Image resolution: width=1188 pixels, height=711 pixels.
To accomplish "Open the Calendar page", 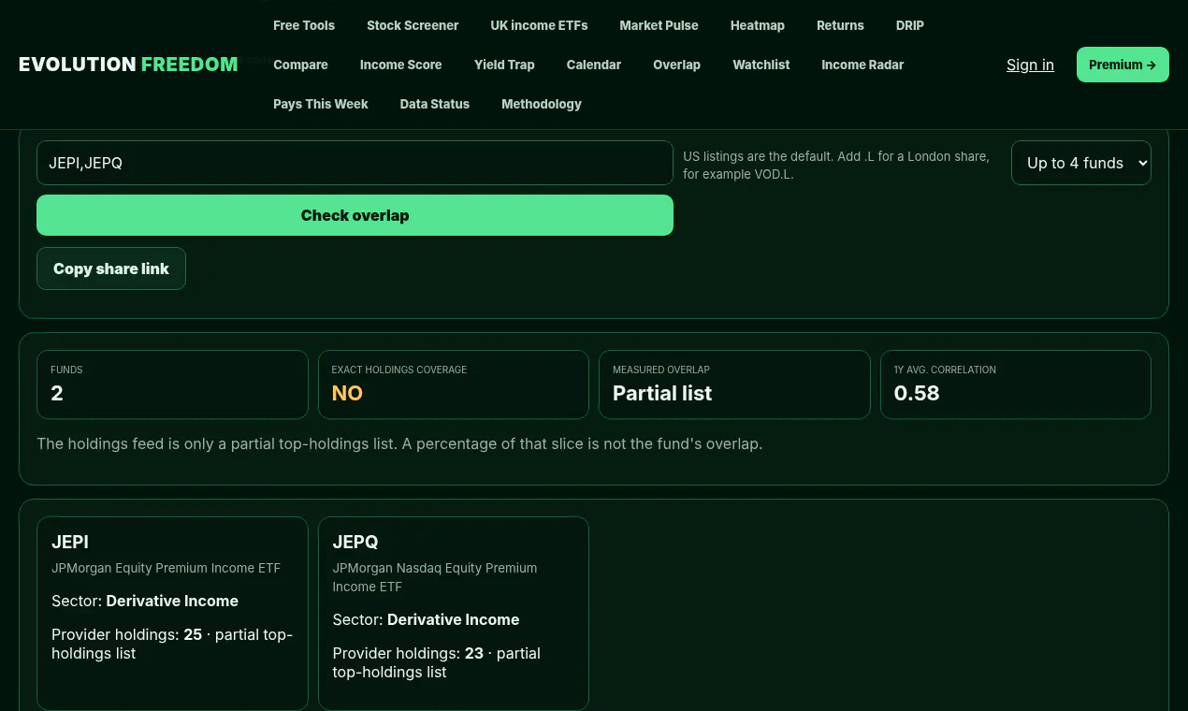I will coord(594,65).
